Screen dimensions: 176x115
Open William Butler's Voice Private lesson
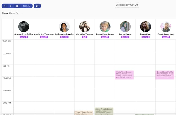[84, 113]
